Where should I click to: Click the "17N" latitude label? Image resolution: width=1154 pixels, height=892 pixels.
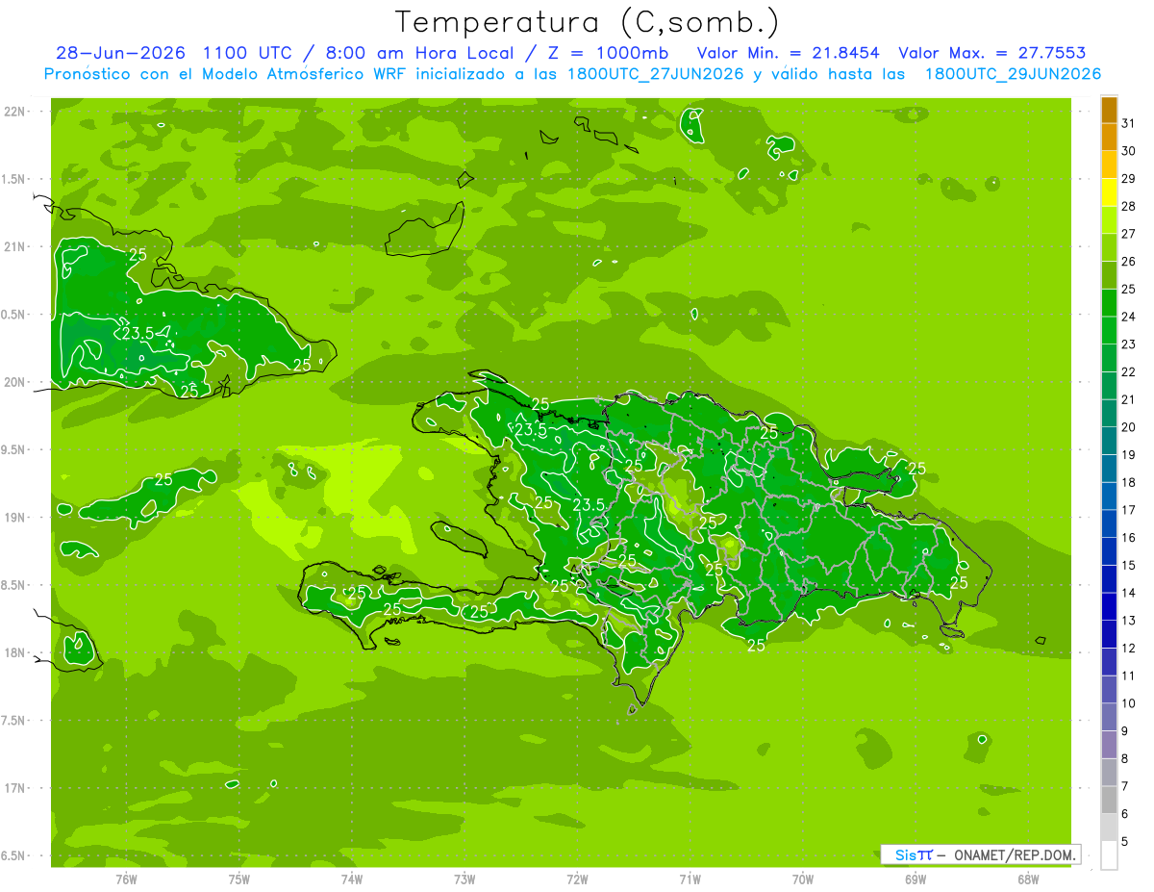tap(13, 789)
